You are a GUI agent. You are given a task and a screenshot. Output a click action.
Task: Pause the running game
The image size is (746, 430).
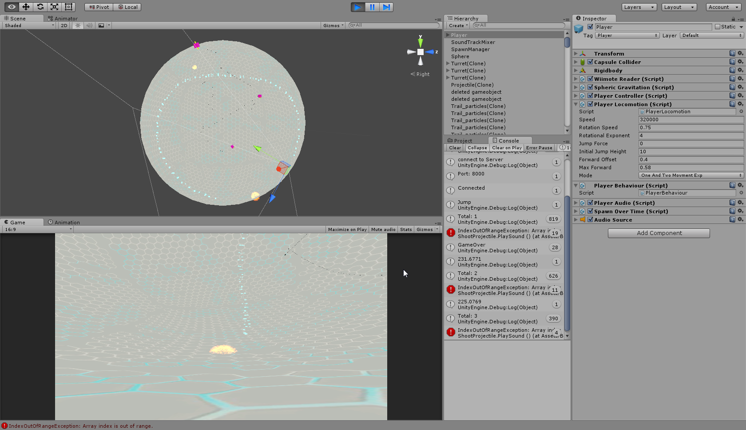pos(372,7)
